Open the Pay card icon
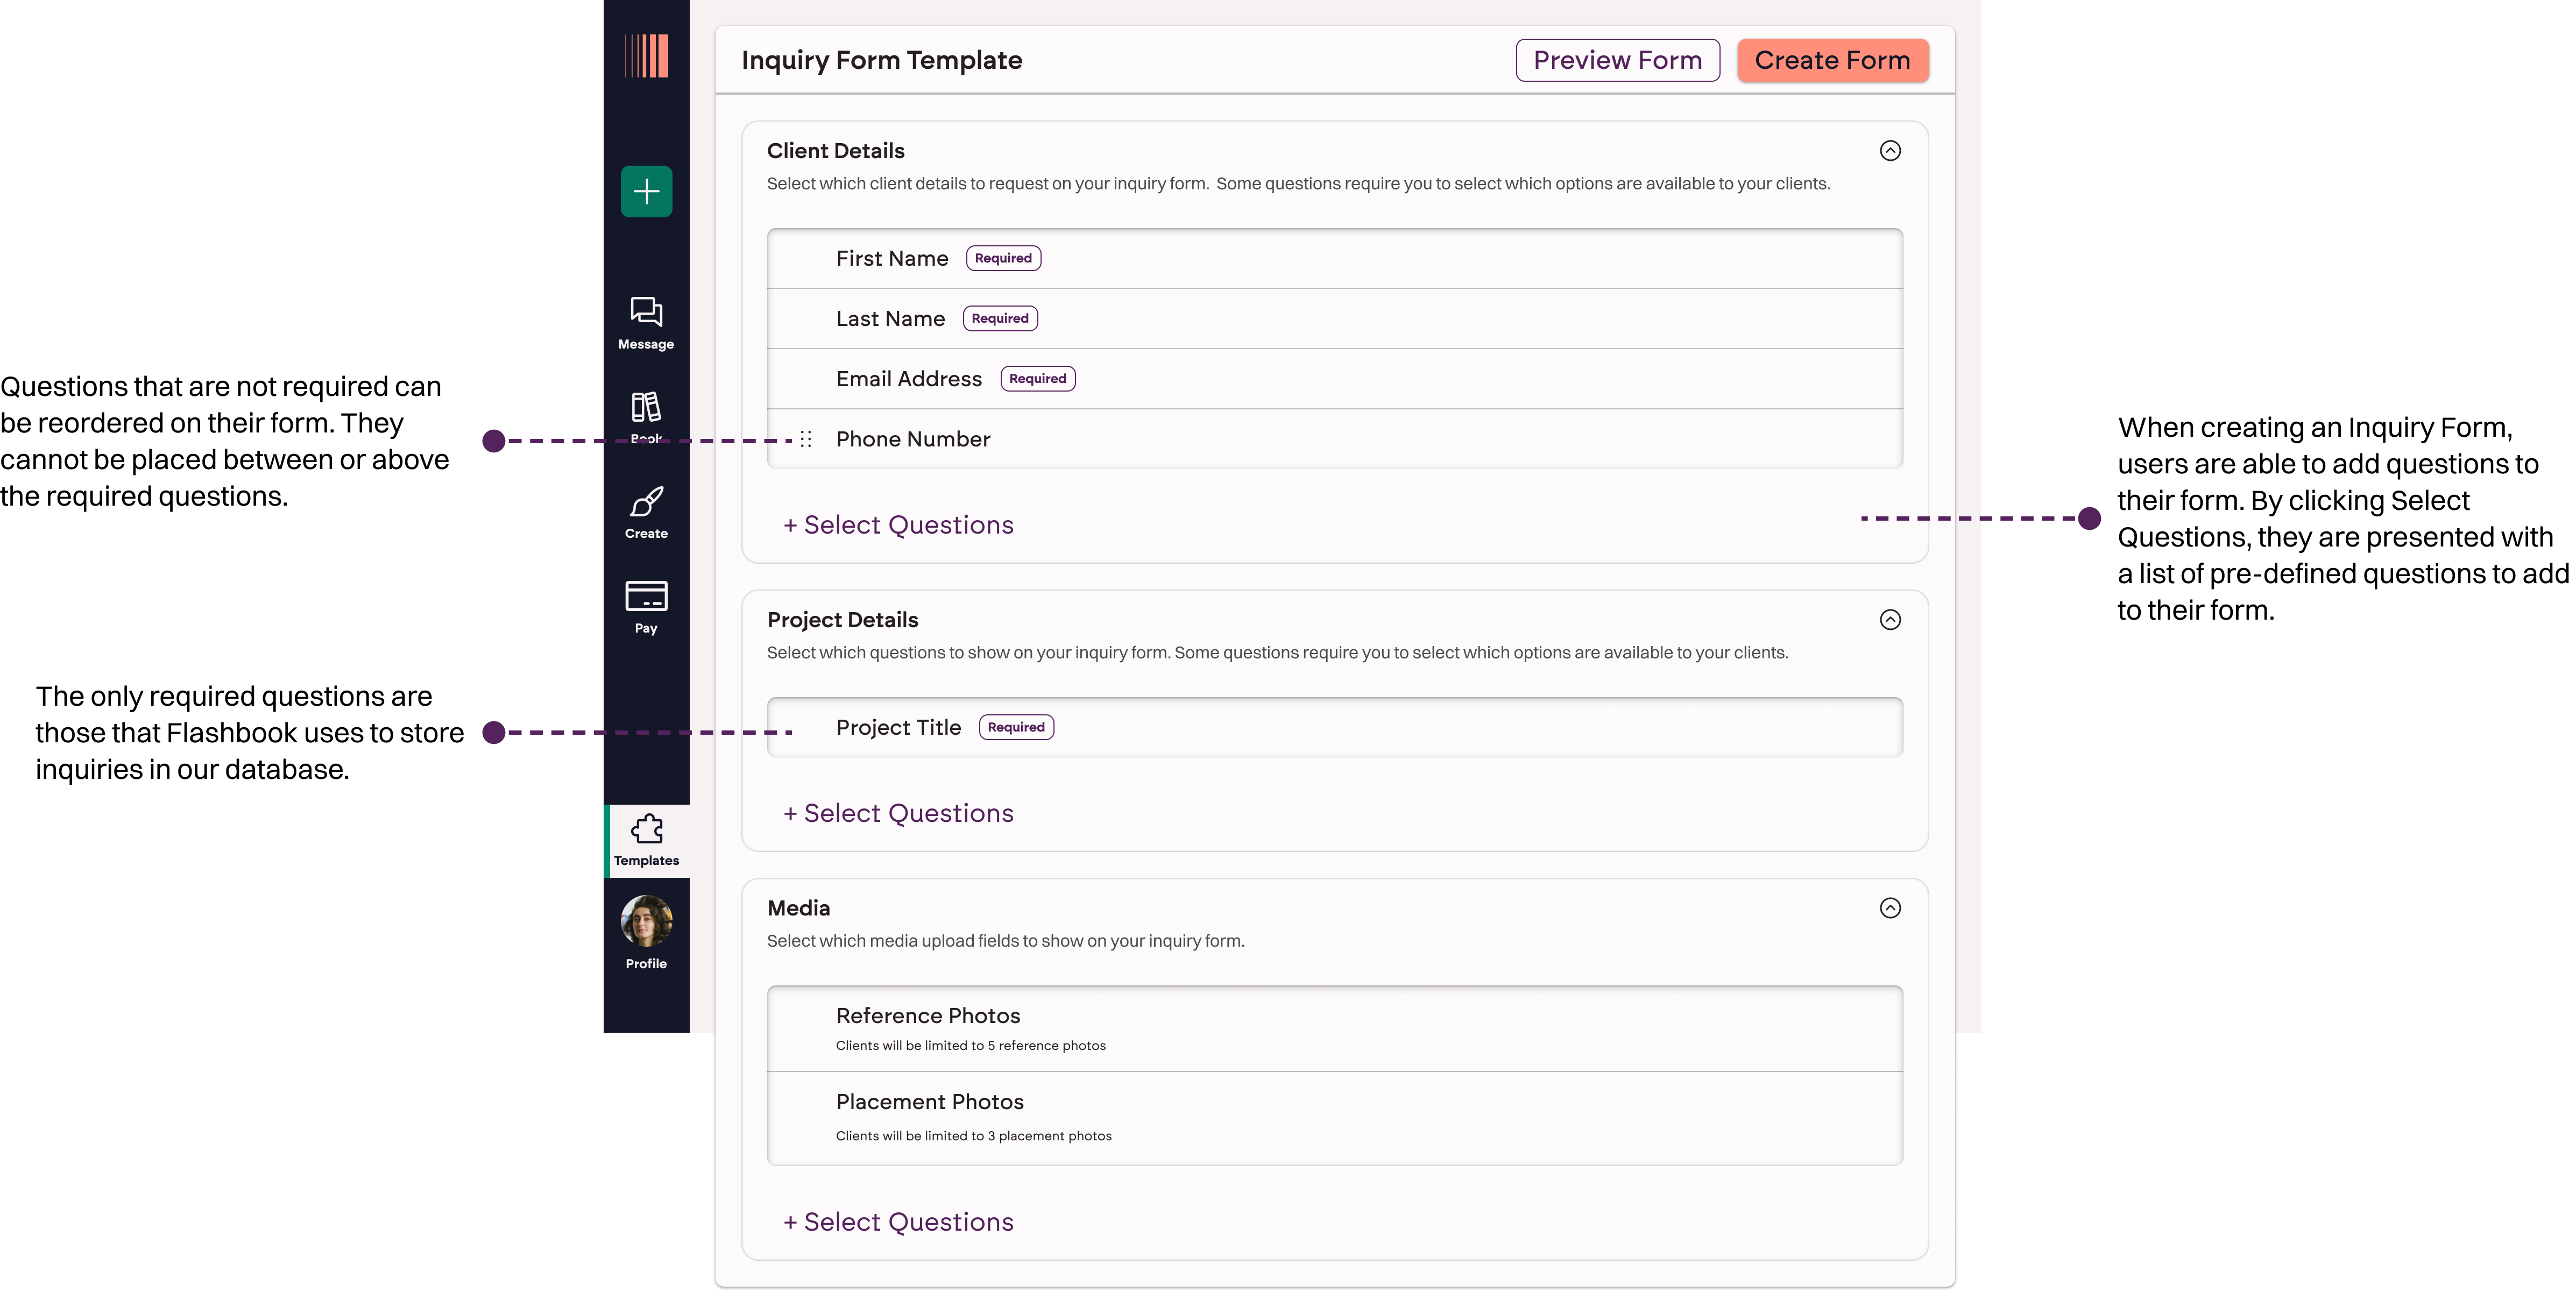The height and width of the screenshot is (1292, 2576). (646, 597)
